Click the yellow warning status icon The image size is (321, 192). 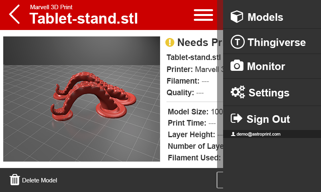coord(170,42)
